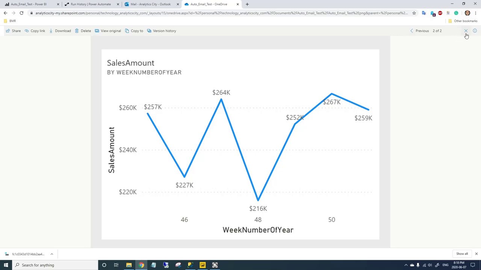Screen dimensions: 481x270
Task: Open the Windows Start menu
Action: pos(6,265)
